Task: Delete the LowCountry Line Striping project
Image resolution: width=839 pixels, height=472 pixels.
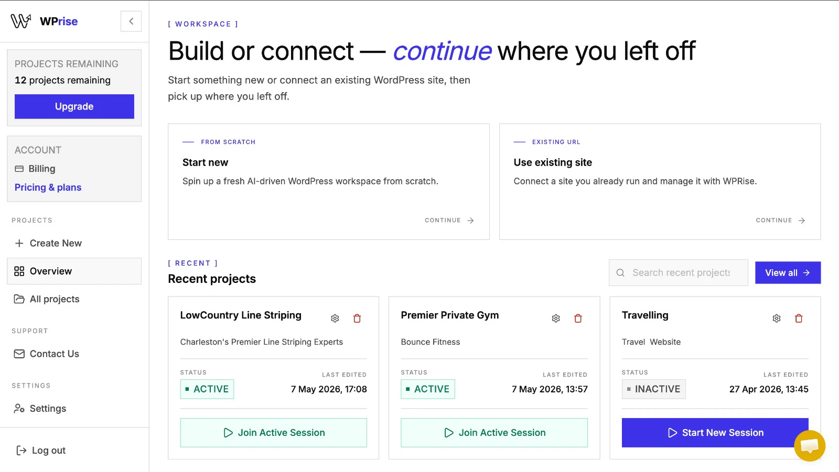Action: click(x=357, y=319)
